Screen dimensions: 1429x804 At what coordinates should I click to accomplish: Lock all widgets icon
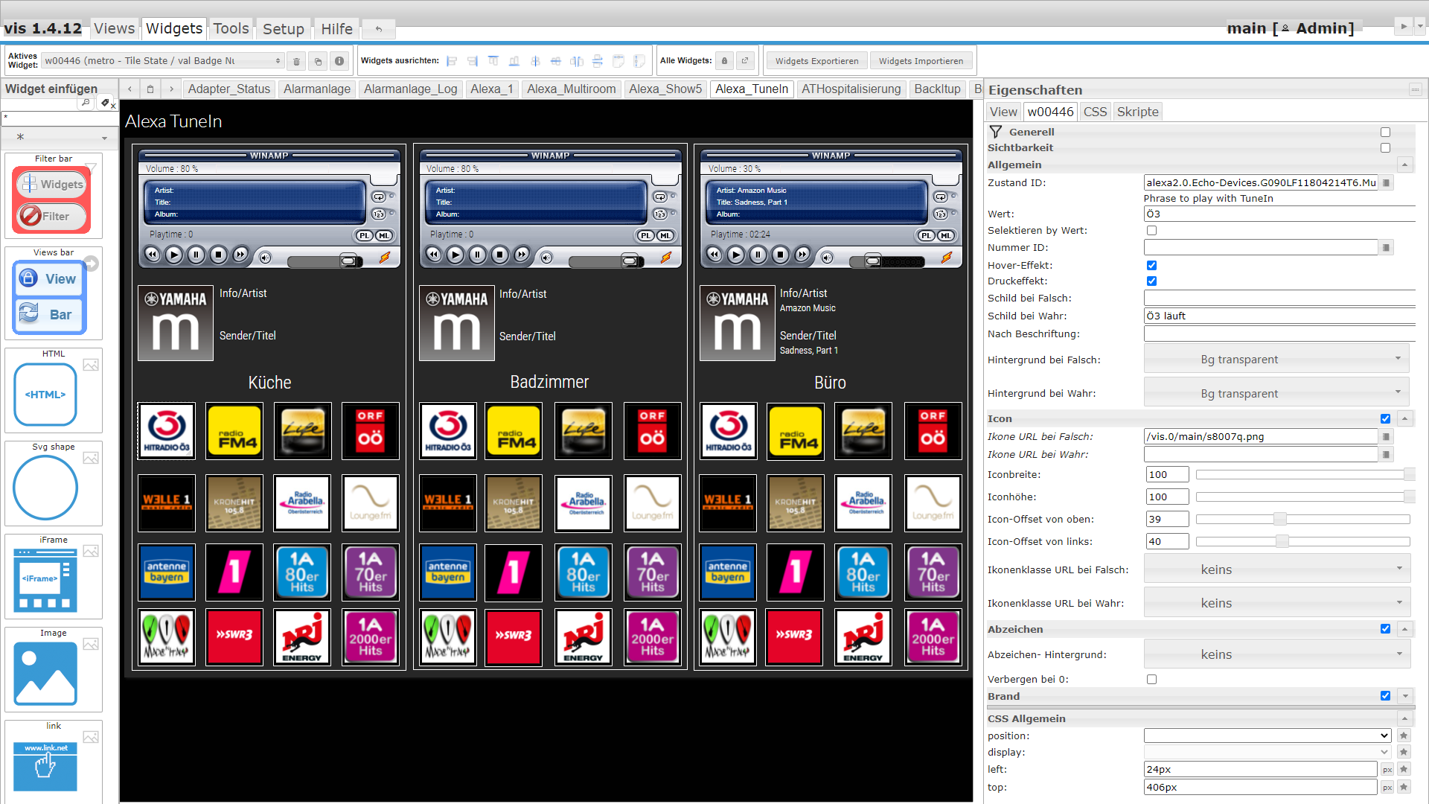(724, 61)
